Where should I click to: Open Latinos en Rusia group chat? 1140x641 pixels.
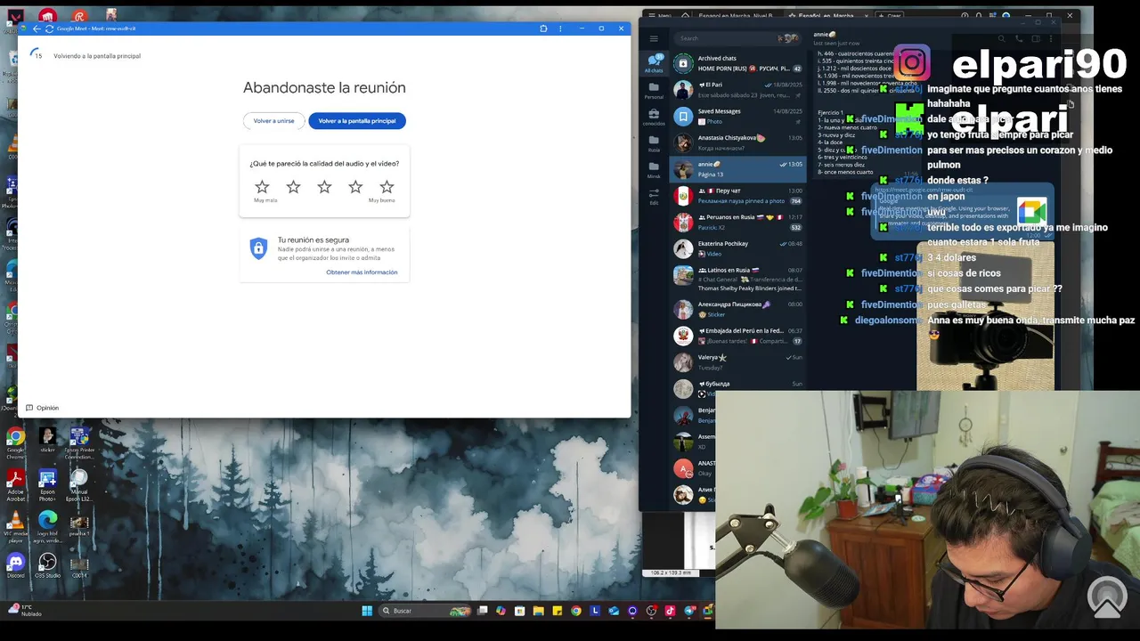[737, 279]
